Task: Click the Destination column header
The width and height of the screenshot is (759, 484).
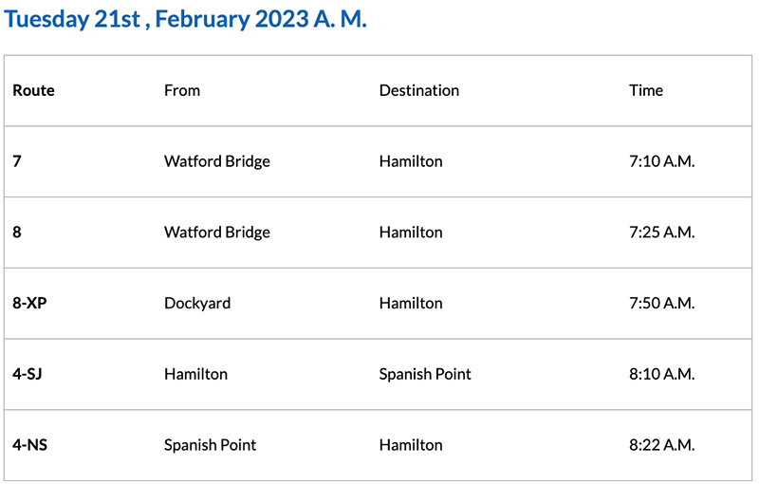Action: click(x=418, y=90)
